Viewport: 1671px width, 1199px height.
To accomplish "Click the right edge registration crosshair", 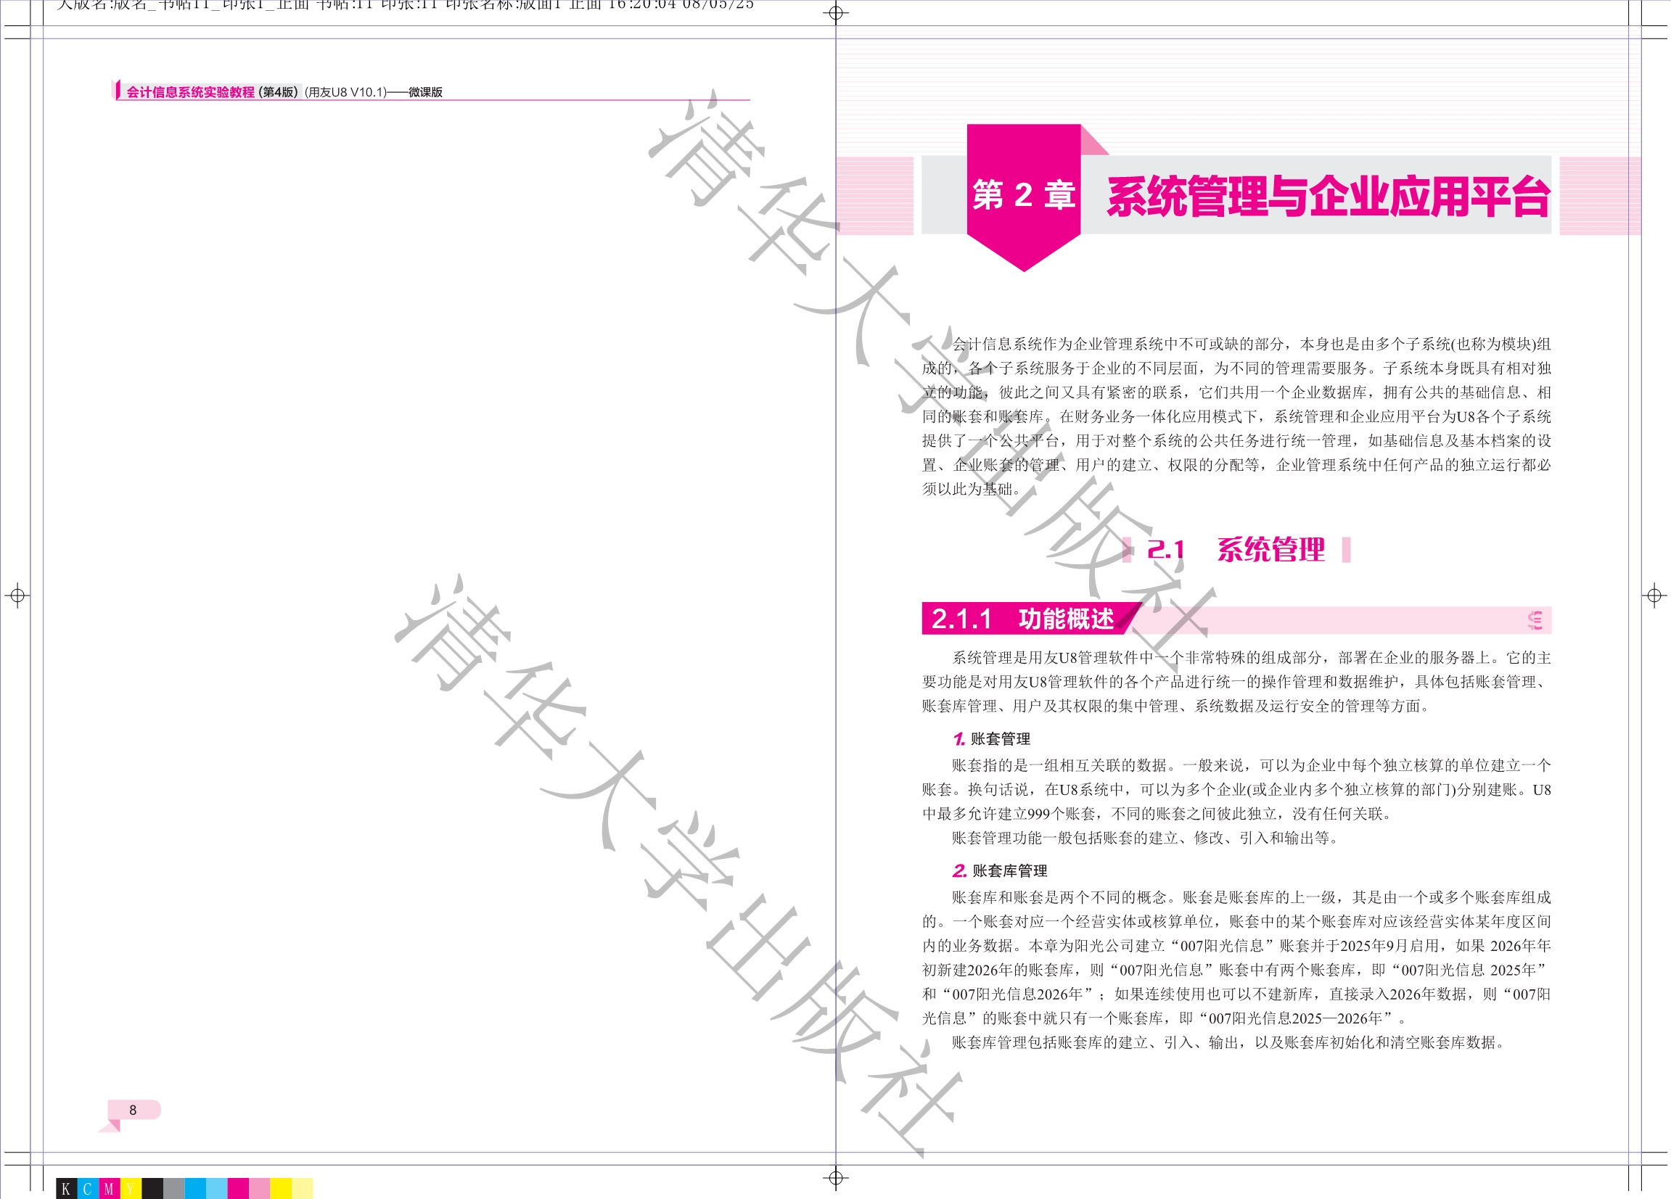I will (1654, 595).
